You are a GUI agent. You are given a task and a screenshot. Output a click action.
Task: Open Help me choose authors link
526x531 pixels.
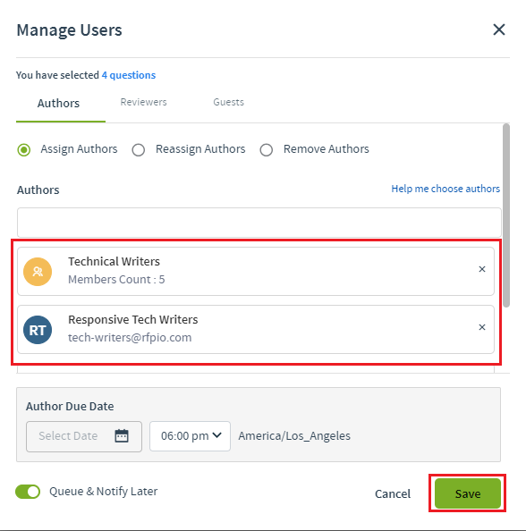pos(445,189)
